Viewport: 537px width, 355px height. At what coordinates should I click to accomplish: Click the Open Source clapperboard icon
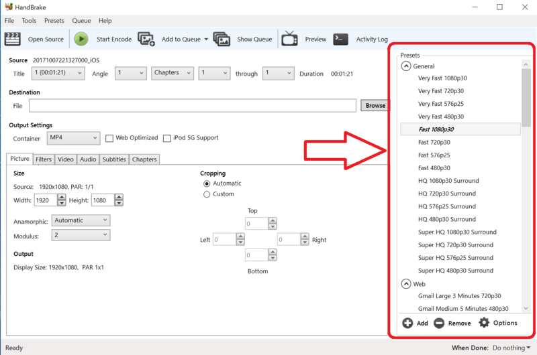tap(13, 39)
